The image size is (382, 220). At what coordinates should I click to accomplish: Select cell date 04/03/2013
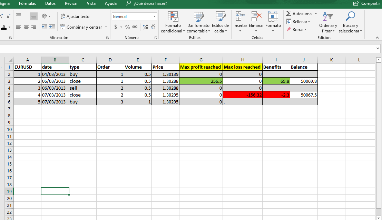[x=55, y=74]
